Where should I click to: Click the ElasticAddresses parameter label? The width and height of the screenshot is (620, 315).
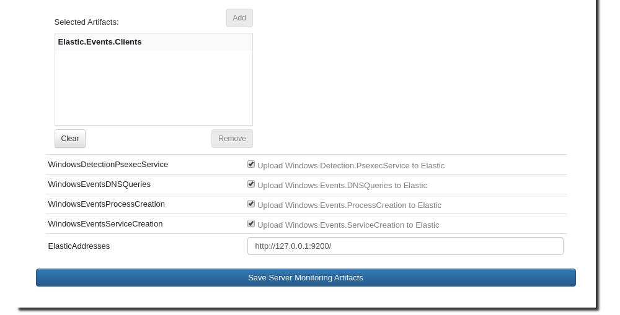point(79,246)
